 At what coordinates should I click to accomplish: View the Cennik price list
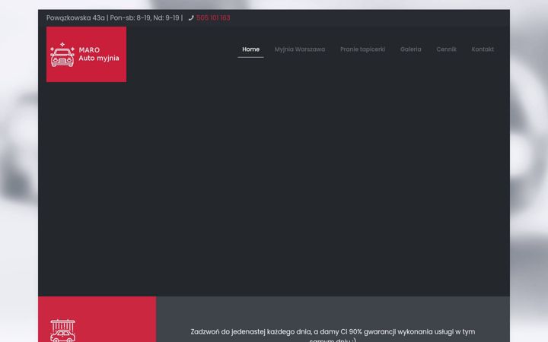pyautogui.click(x=446, y=49)
